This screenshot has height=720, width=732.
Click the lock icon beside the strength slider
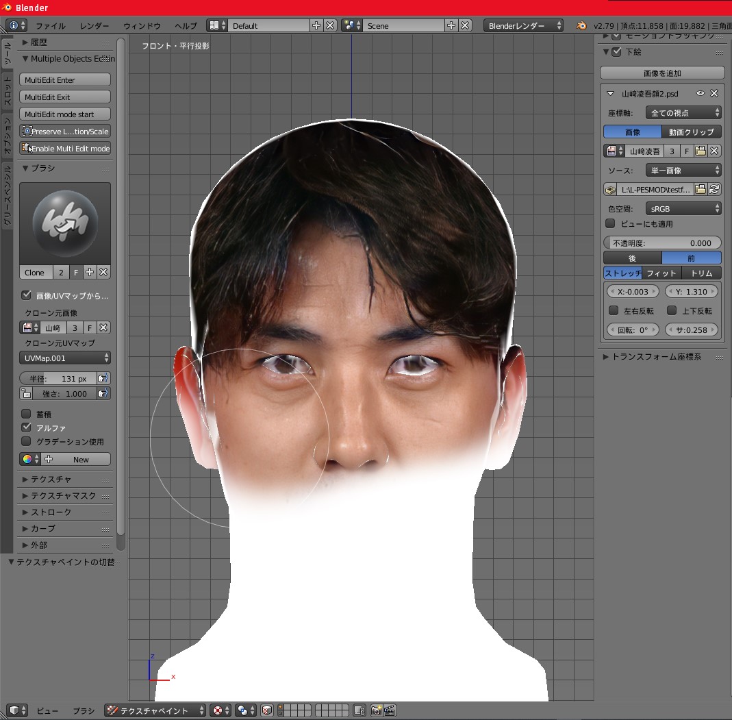point(25,393)
